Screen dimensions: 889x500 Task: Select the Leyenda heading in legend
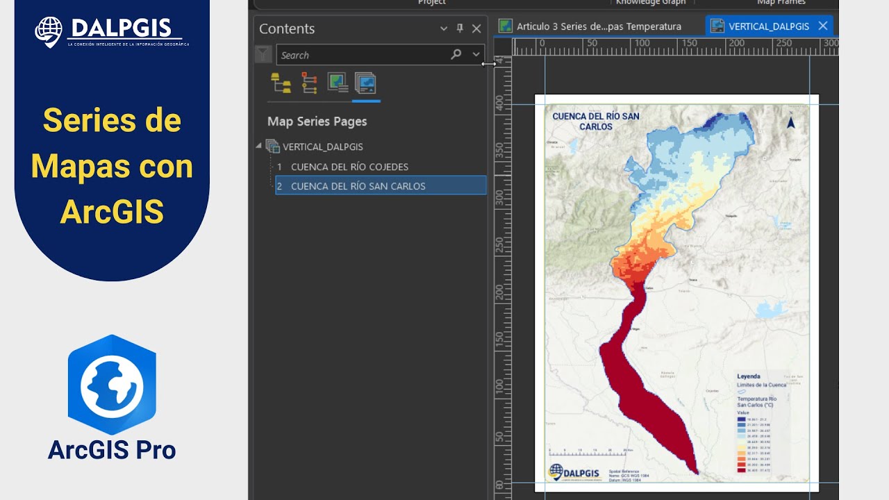(748, 376)
